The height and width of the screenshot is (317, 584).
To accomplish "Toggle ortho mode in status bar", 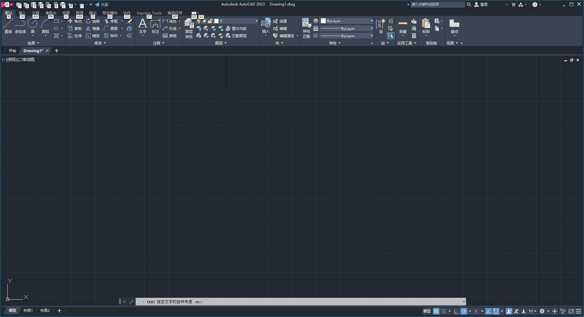I will point(456,311).
